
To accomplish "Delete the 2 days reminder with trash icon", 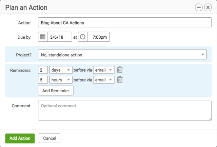I will [x=120, y=70].
